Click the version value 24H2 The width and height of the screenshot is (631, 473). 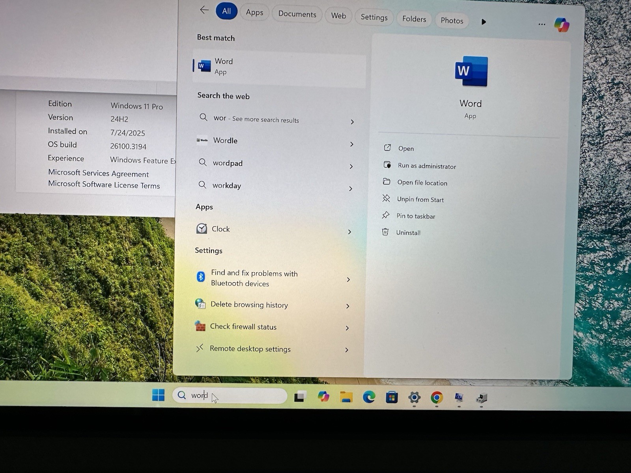point(119,119)
